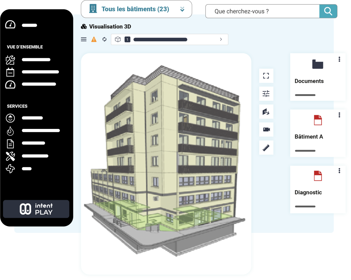Select the section plane tool in the viewer
The image size is (351, 280).
coord(266,112)
